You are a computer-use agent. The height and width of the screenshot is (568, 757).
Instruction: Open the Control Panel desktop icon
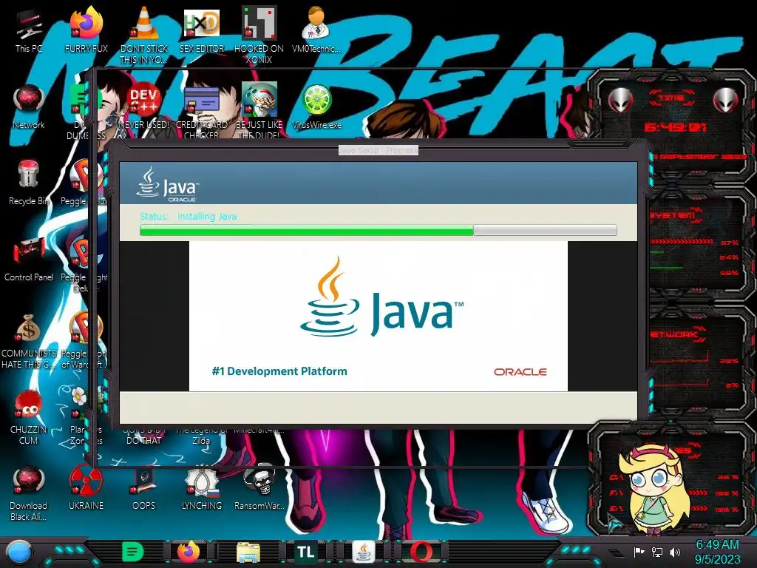[29, 259]
